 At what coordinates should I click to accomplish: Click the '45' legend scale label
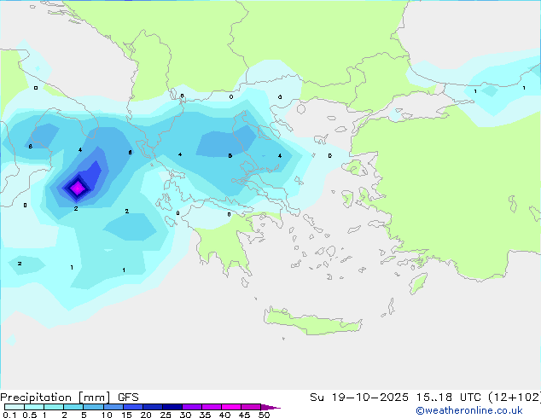(x=244, y=415)
